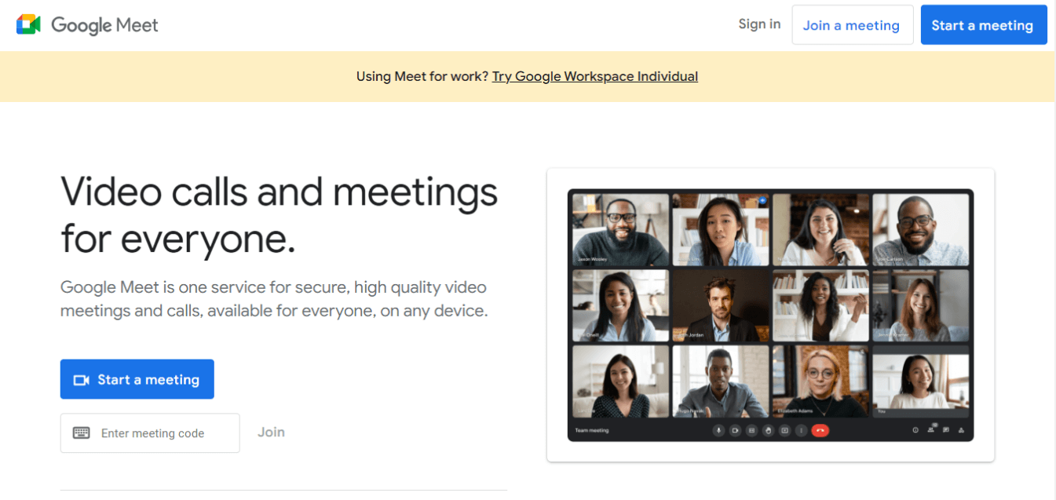Click the 'Team meeting' label in preview

point(592,431)
